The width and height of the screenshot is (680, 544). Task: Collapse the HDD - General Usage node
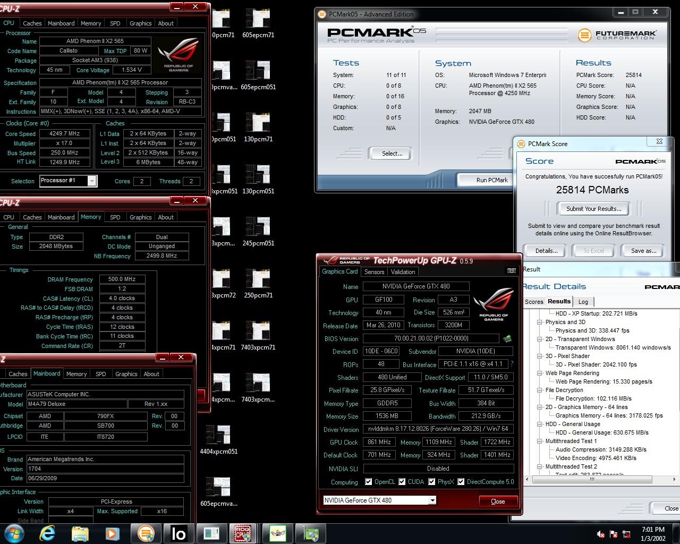tap(539, 424)
